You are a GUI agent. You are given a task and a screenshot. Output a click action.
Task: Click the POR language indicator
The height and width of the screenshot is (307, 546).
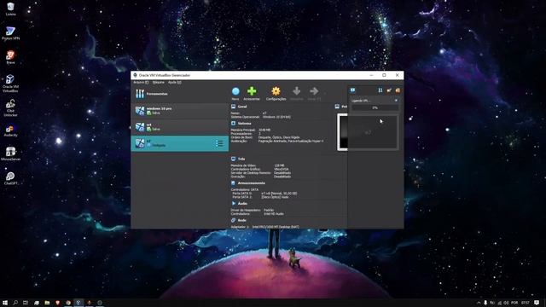pyautogui.click(x=514, y=303)
